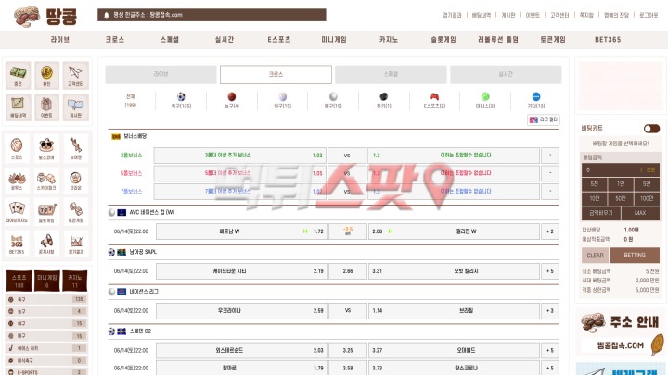Open the sunglasses character game icon

[x=46, y=148]
